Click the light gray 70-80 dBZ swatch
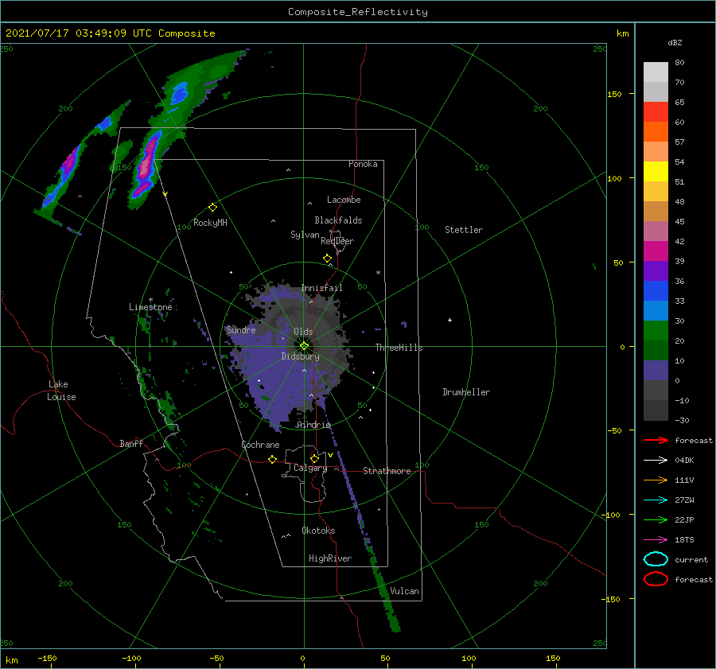This screenshot has height=669, width=716. [x=656, y=72]
